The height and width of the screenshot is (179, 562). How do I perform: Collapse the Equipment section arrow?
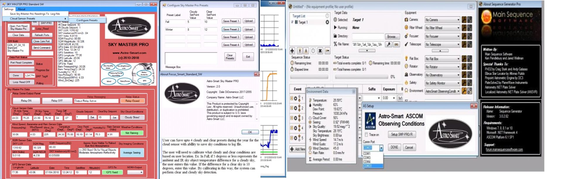pos(440,51)
